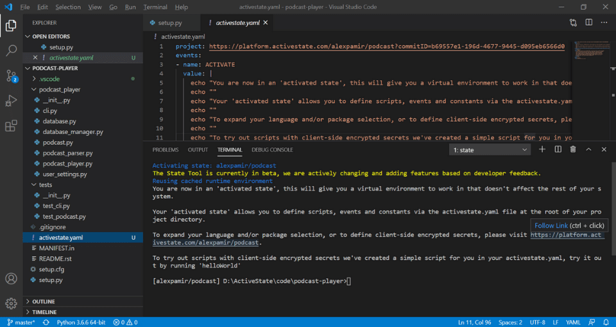Viewport: 616px width, 327px height.
Task: Select Python 3.6.6 64-bit interpreter
Action: (81, 323)
